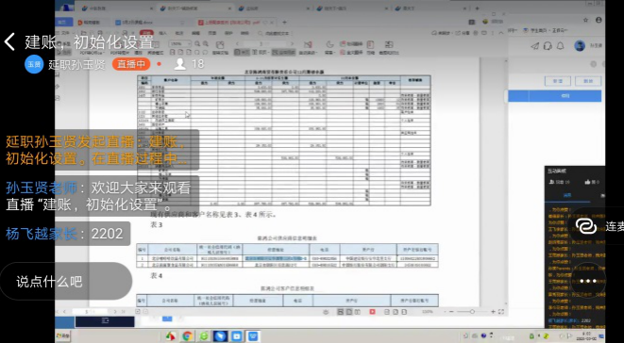Tap the 连麦 link-mic button
This screenshot has width=624, height=343.
click(597, 226)
